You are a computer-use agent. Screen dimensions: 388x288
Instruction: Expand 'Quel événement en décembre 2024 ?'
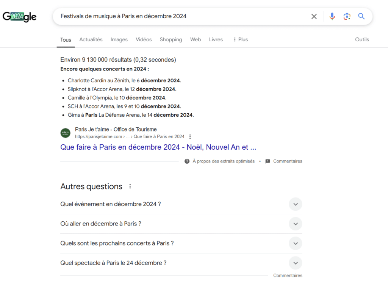181,204
